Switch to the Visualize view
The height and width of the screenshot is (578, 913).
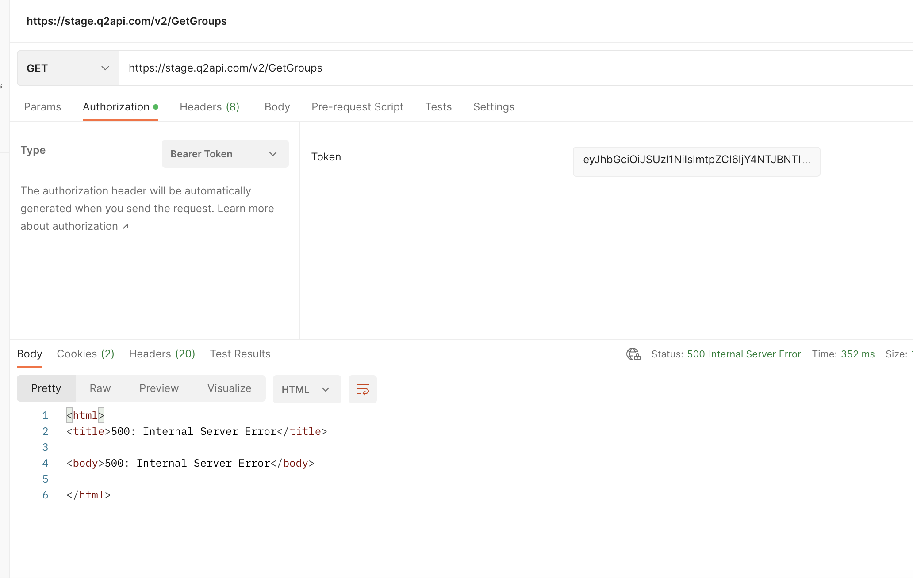coord(229,388)
